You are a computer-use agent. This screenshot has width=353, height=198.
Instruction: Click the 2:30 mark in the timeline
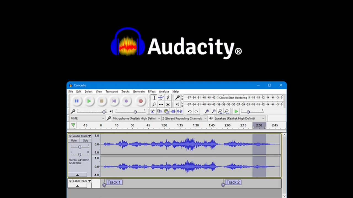coord(259,125)
